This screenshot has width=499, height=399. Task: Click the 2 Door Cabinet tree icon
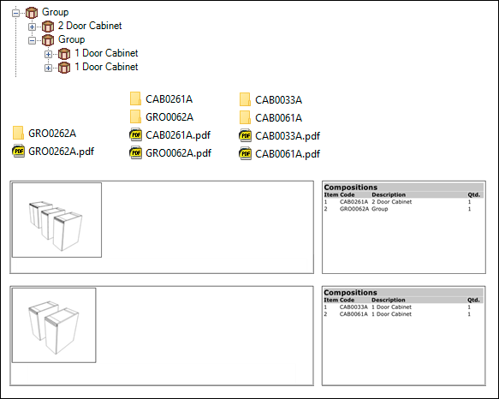tap(48, 27)
